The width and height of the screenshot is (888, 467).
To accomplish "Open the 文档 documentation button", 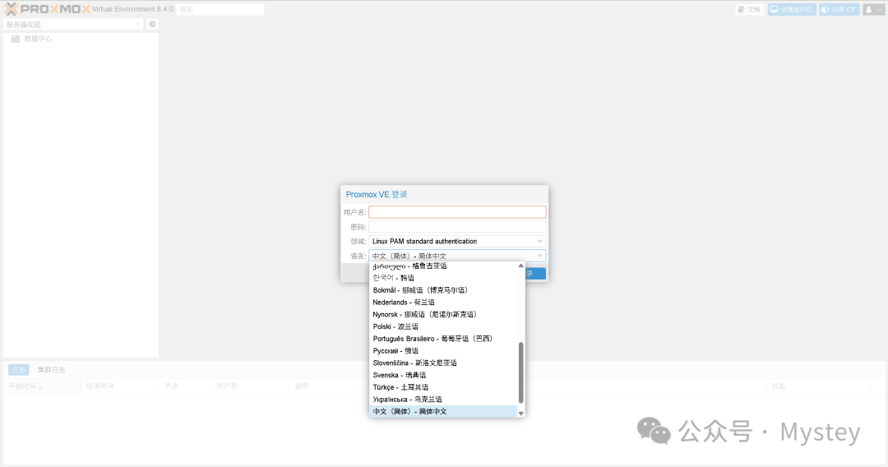I will 749,10.
